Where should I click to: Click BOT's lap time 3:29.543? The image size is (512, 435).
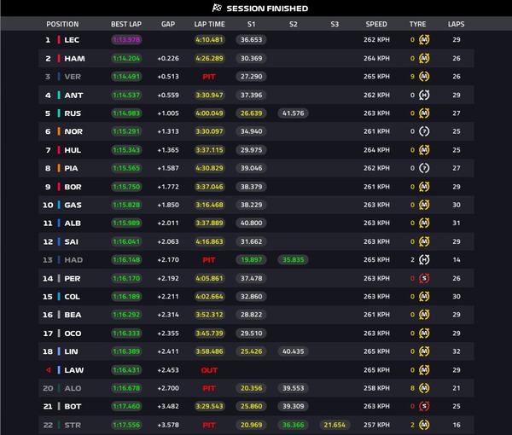tap(209, 406)
